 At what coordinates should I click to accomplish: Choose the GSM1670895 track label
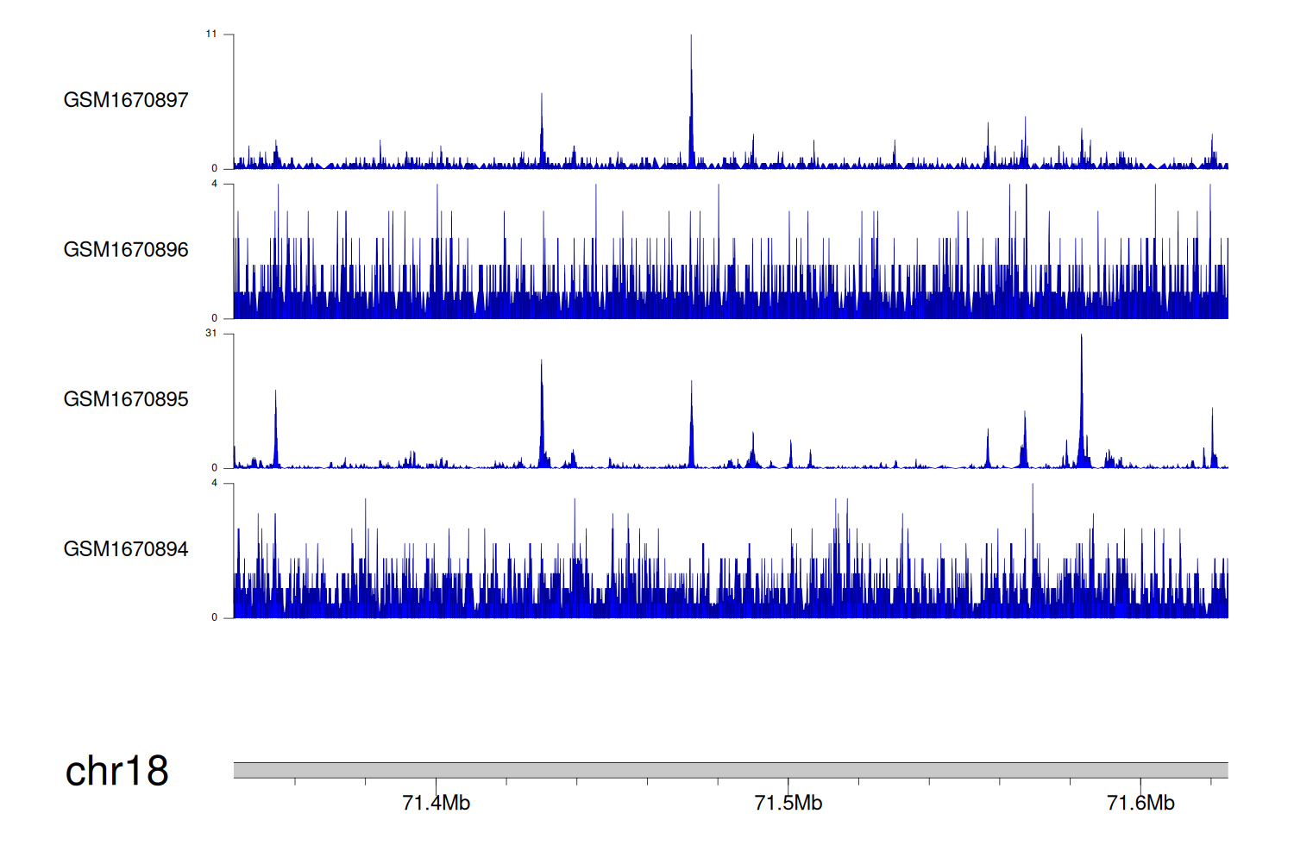[126, 399]
